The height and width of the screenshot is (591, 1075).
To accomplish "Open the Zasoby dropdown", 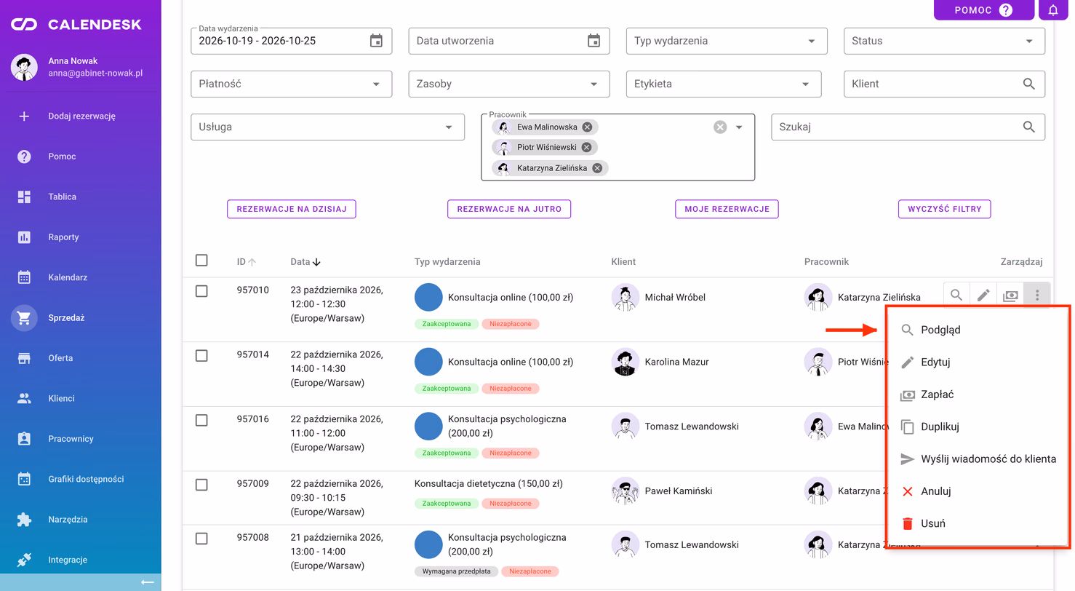I will [509, 84].
